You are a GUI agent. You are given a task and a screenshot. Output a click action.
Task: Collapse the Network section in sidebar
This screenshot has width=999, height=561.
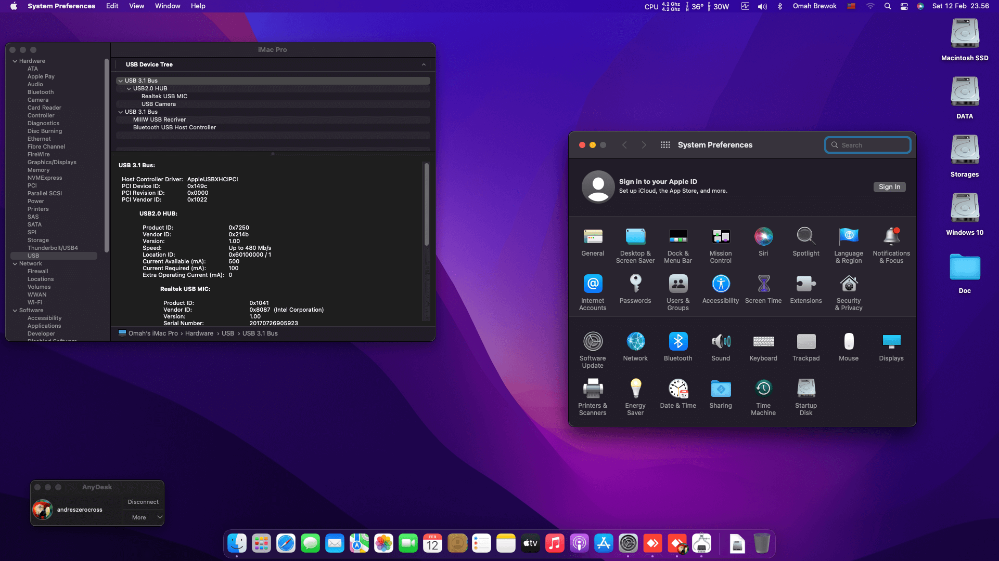click(x=15, y=264)
